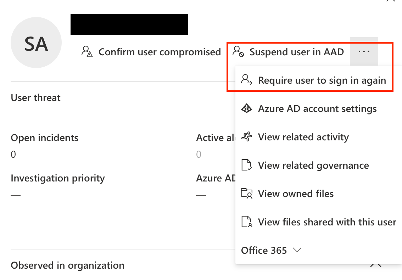Click the View files shared document icon
402x280 pixels.
pyautogui.click(x=246, y=222)
